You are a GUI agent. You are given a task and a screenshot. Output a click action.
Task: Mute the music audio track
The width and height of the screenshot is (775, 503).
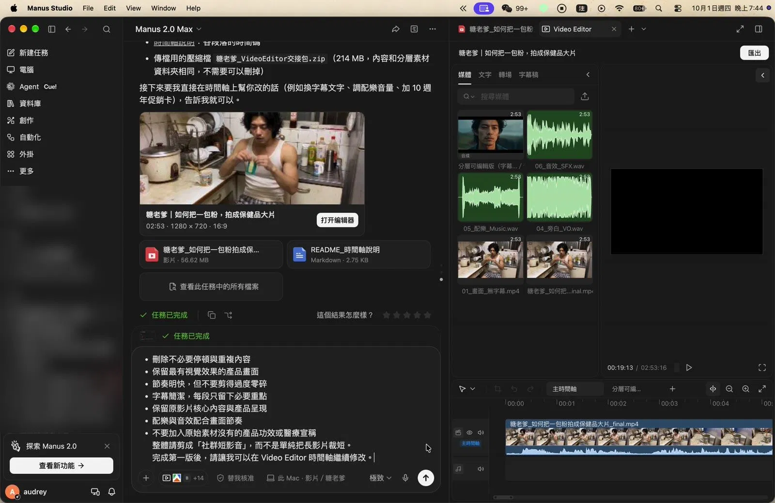(481, 469)
